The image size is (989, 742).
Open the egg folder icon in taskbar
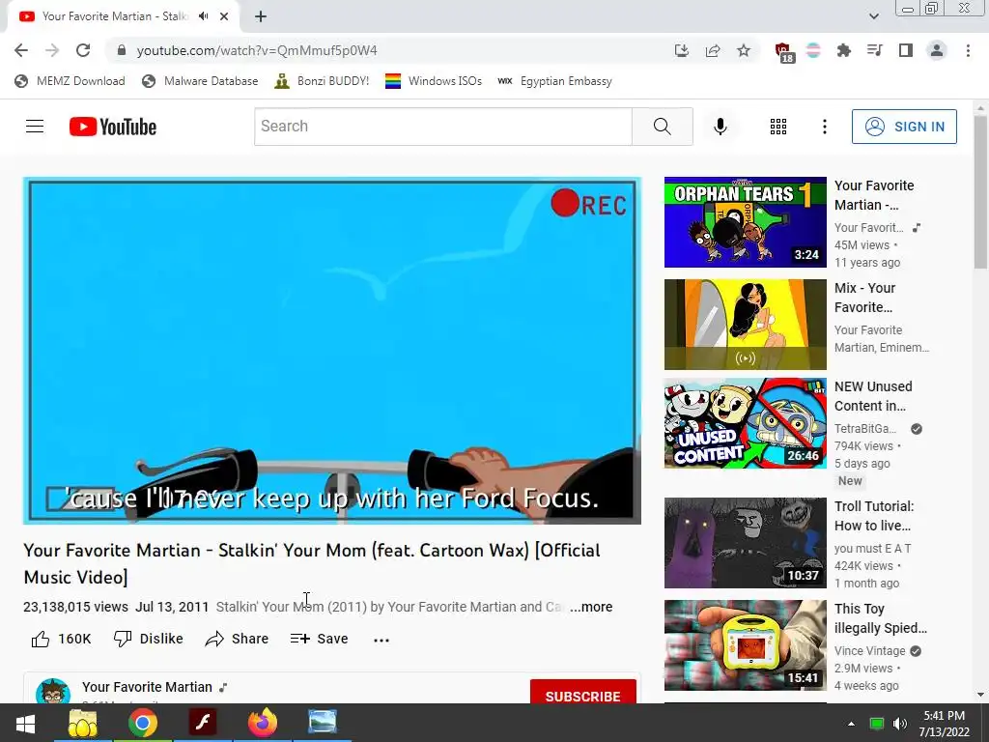pyautogui.click(x=83, y=723)
